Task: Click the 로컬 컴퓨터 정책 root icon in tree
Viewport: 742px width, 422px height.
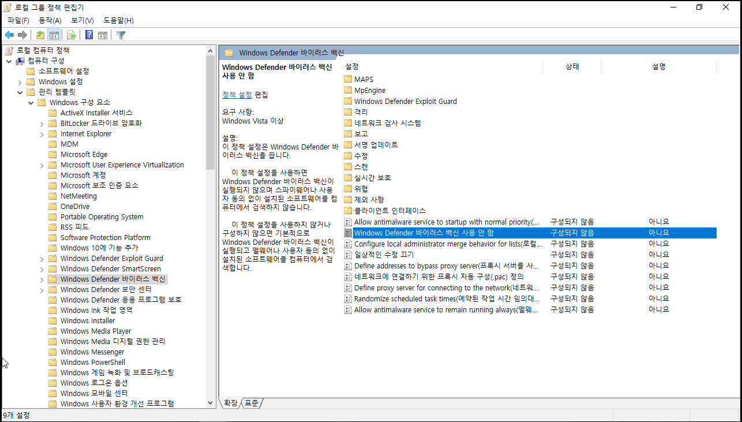Action: (9, 50)
